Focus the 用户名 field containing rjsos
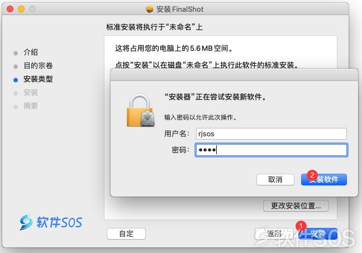Screen dimensions: 362x253 coord(271,133)
